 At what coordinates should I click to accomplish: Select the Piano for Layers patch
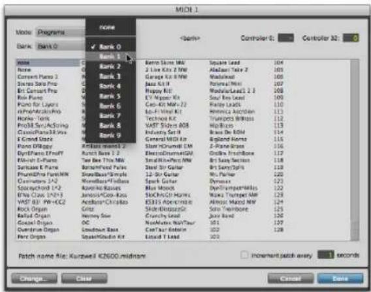coord(38,104)
